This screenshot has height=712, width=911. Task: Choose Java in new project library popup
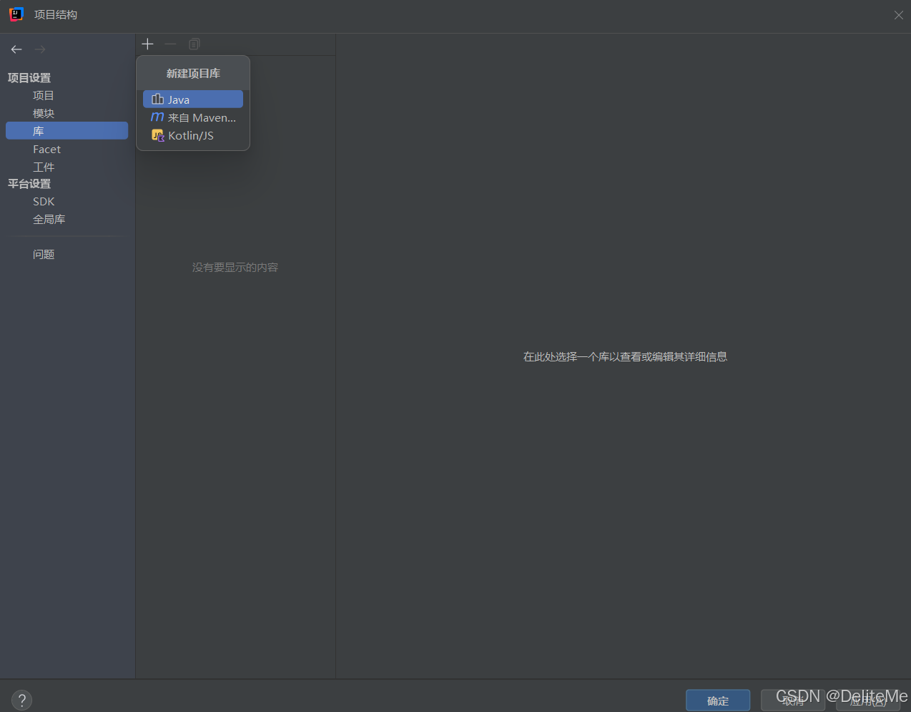tap(193, 99)
